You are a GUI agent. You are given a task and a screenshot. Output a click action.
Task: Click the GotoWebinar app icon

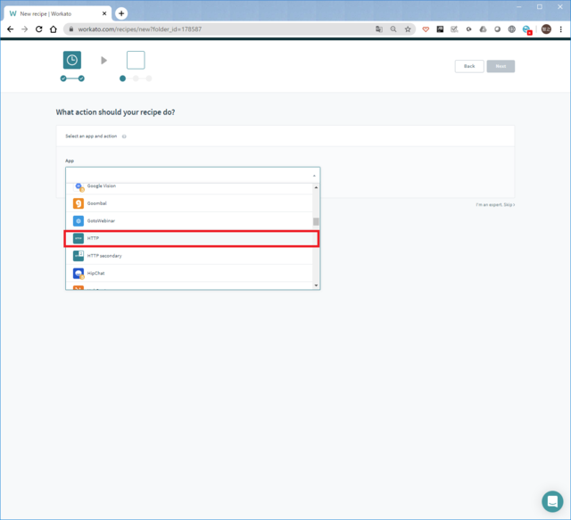(79, 221)
